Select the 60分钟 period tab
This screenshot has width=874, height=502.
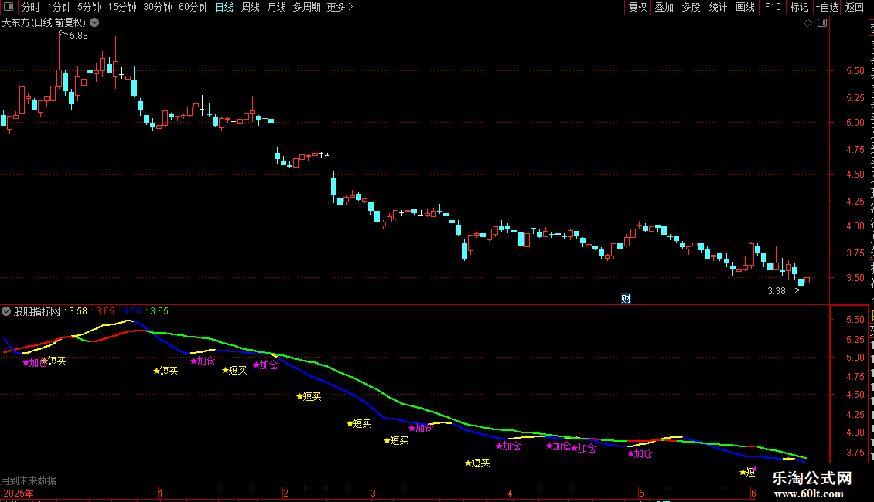(x=193, y=7)
